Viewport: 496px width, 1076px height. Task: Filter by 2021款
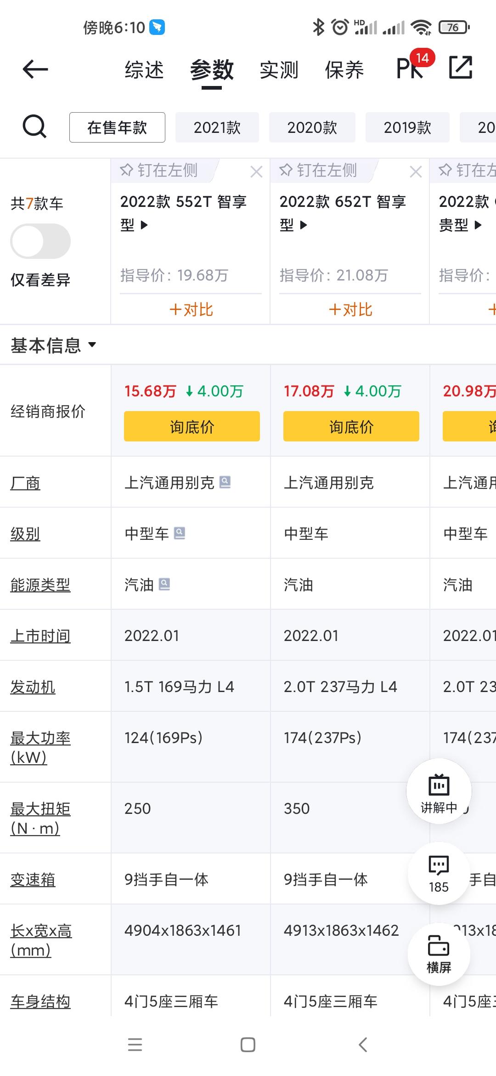(217, 127)
